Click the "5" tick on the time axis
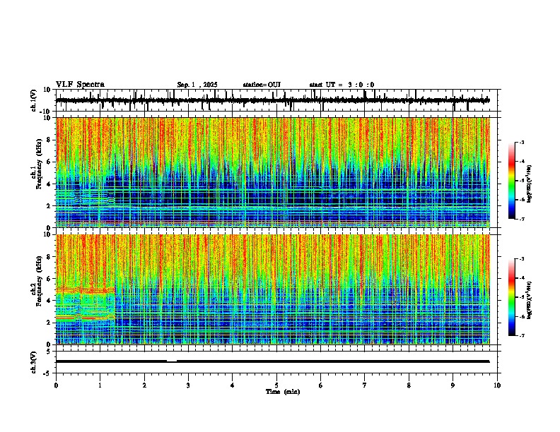560x432 pixels. 276,385
